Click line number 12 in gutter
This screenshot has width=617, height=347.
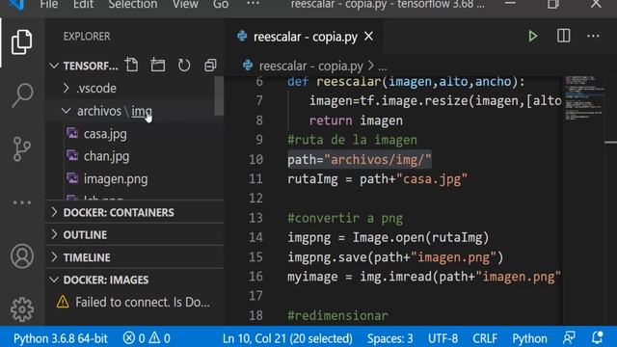point(255,198)
